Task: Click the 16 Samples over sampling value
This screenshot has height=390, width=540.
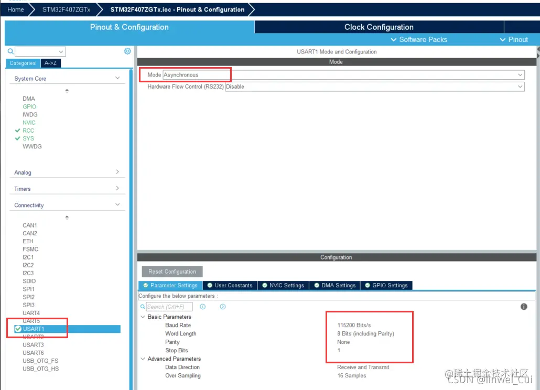Action: [x=352, y=375]
